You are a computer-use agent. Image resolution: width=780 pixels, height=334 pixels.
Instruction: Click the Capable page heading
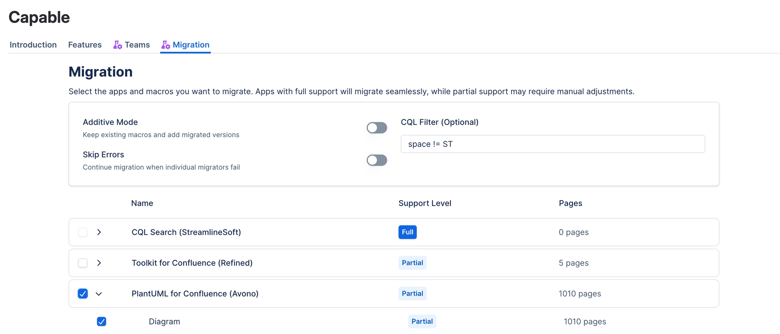[39, 17]
